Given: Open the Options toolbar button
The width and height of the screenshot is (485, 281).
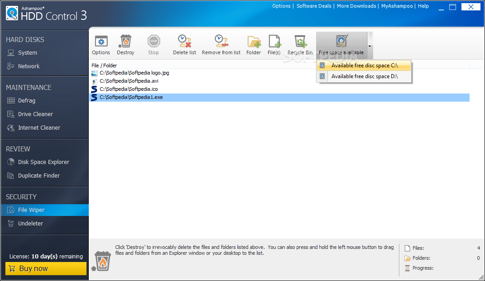Looking at the screenshot, I should 101,45.
